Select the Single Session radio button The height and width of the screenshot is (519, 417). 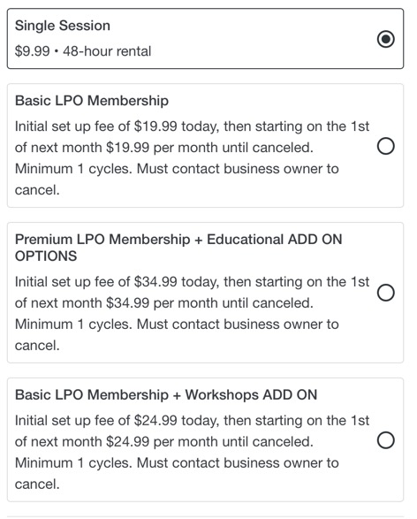click(385, 39)
